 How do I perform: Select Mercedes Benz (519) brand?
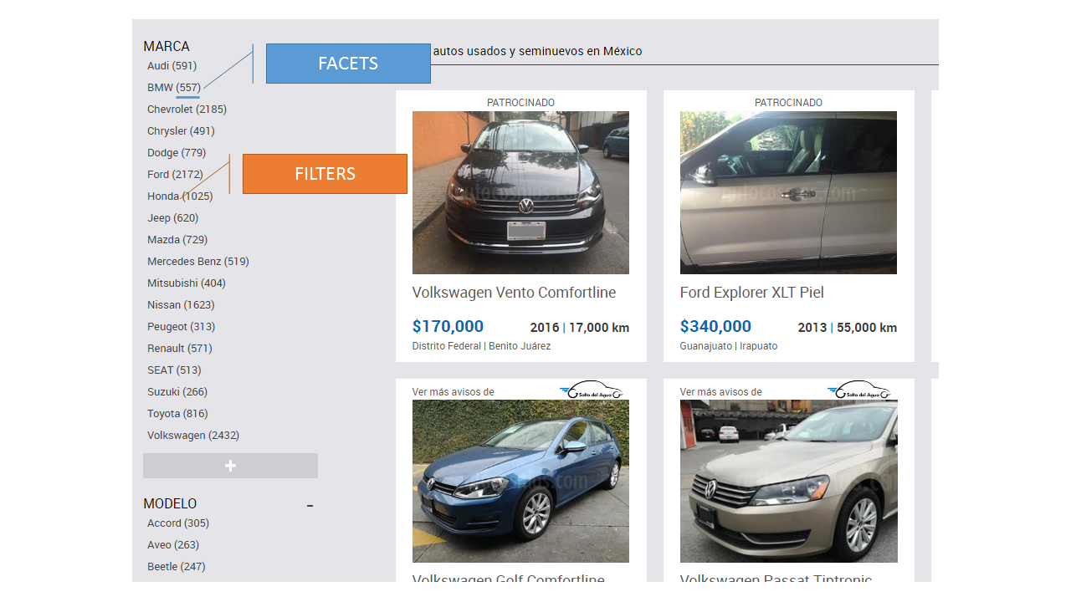coord(198,262)
